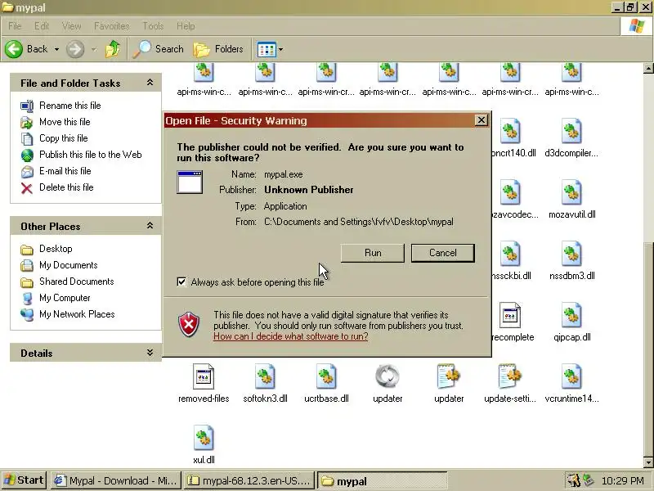The height and width of the screenshot is (491, 654).
Task: Open the Search pane
Action: click(158, 49)
